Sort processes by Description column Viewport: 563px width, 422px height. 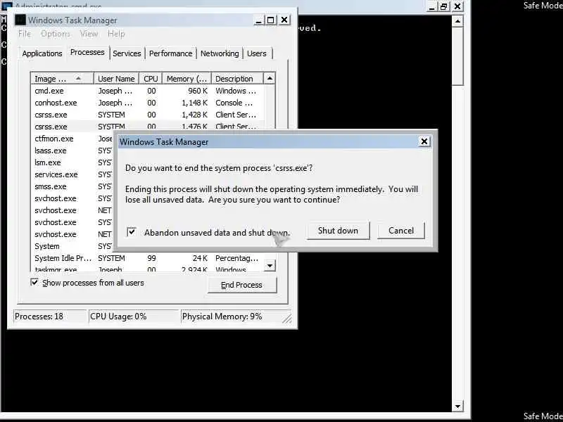pyautogui.click(x=237, y=79)
